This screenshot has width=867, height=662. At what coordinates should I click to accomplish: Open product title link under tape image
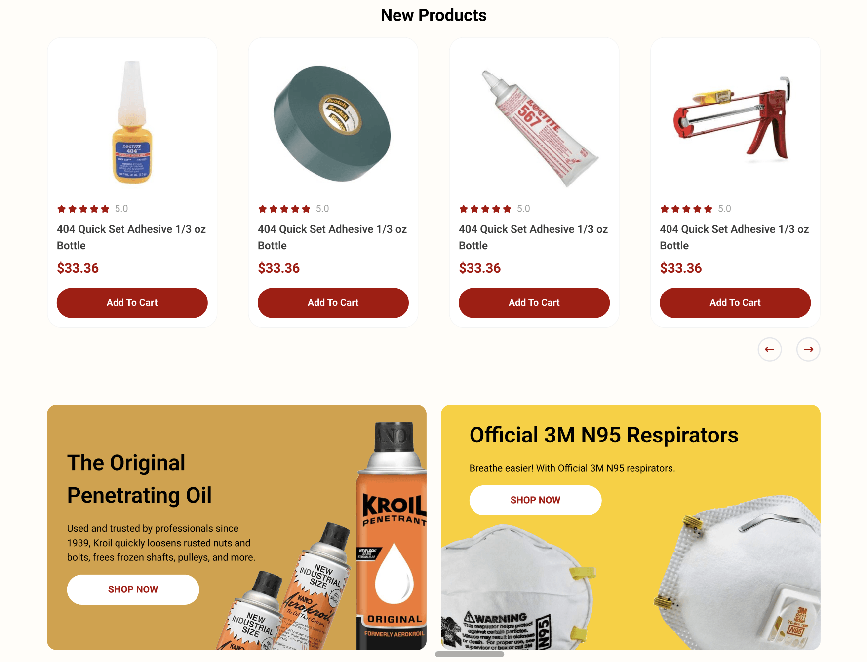click(x=332, y=237)
